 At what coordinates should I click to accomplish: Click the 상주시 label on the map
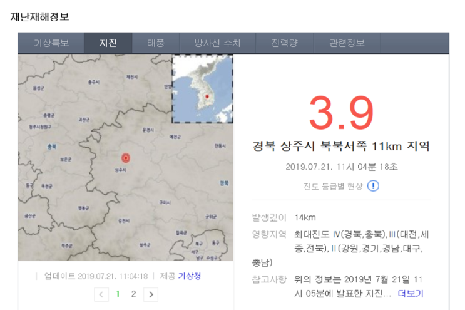[x=120, y=170]
